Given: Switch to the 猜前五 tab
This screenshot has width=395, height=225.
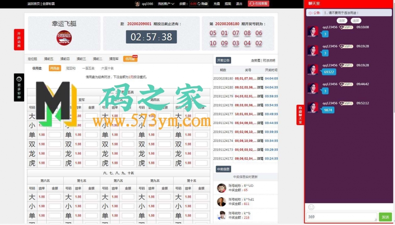Looking at the screenshot, I should [x=49, y=59].
